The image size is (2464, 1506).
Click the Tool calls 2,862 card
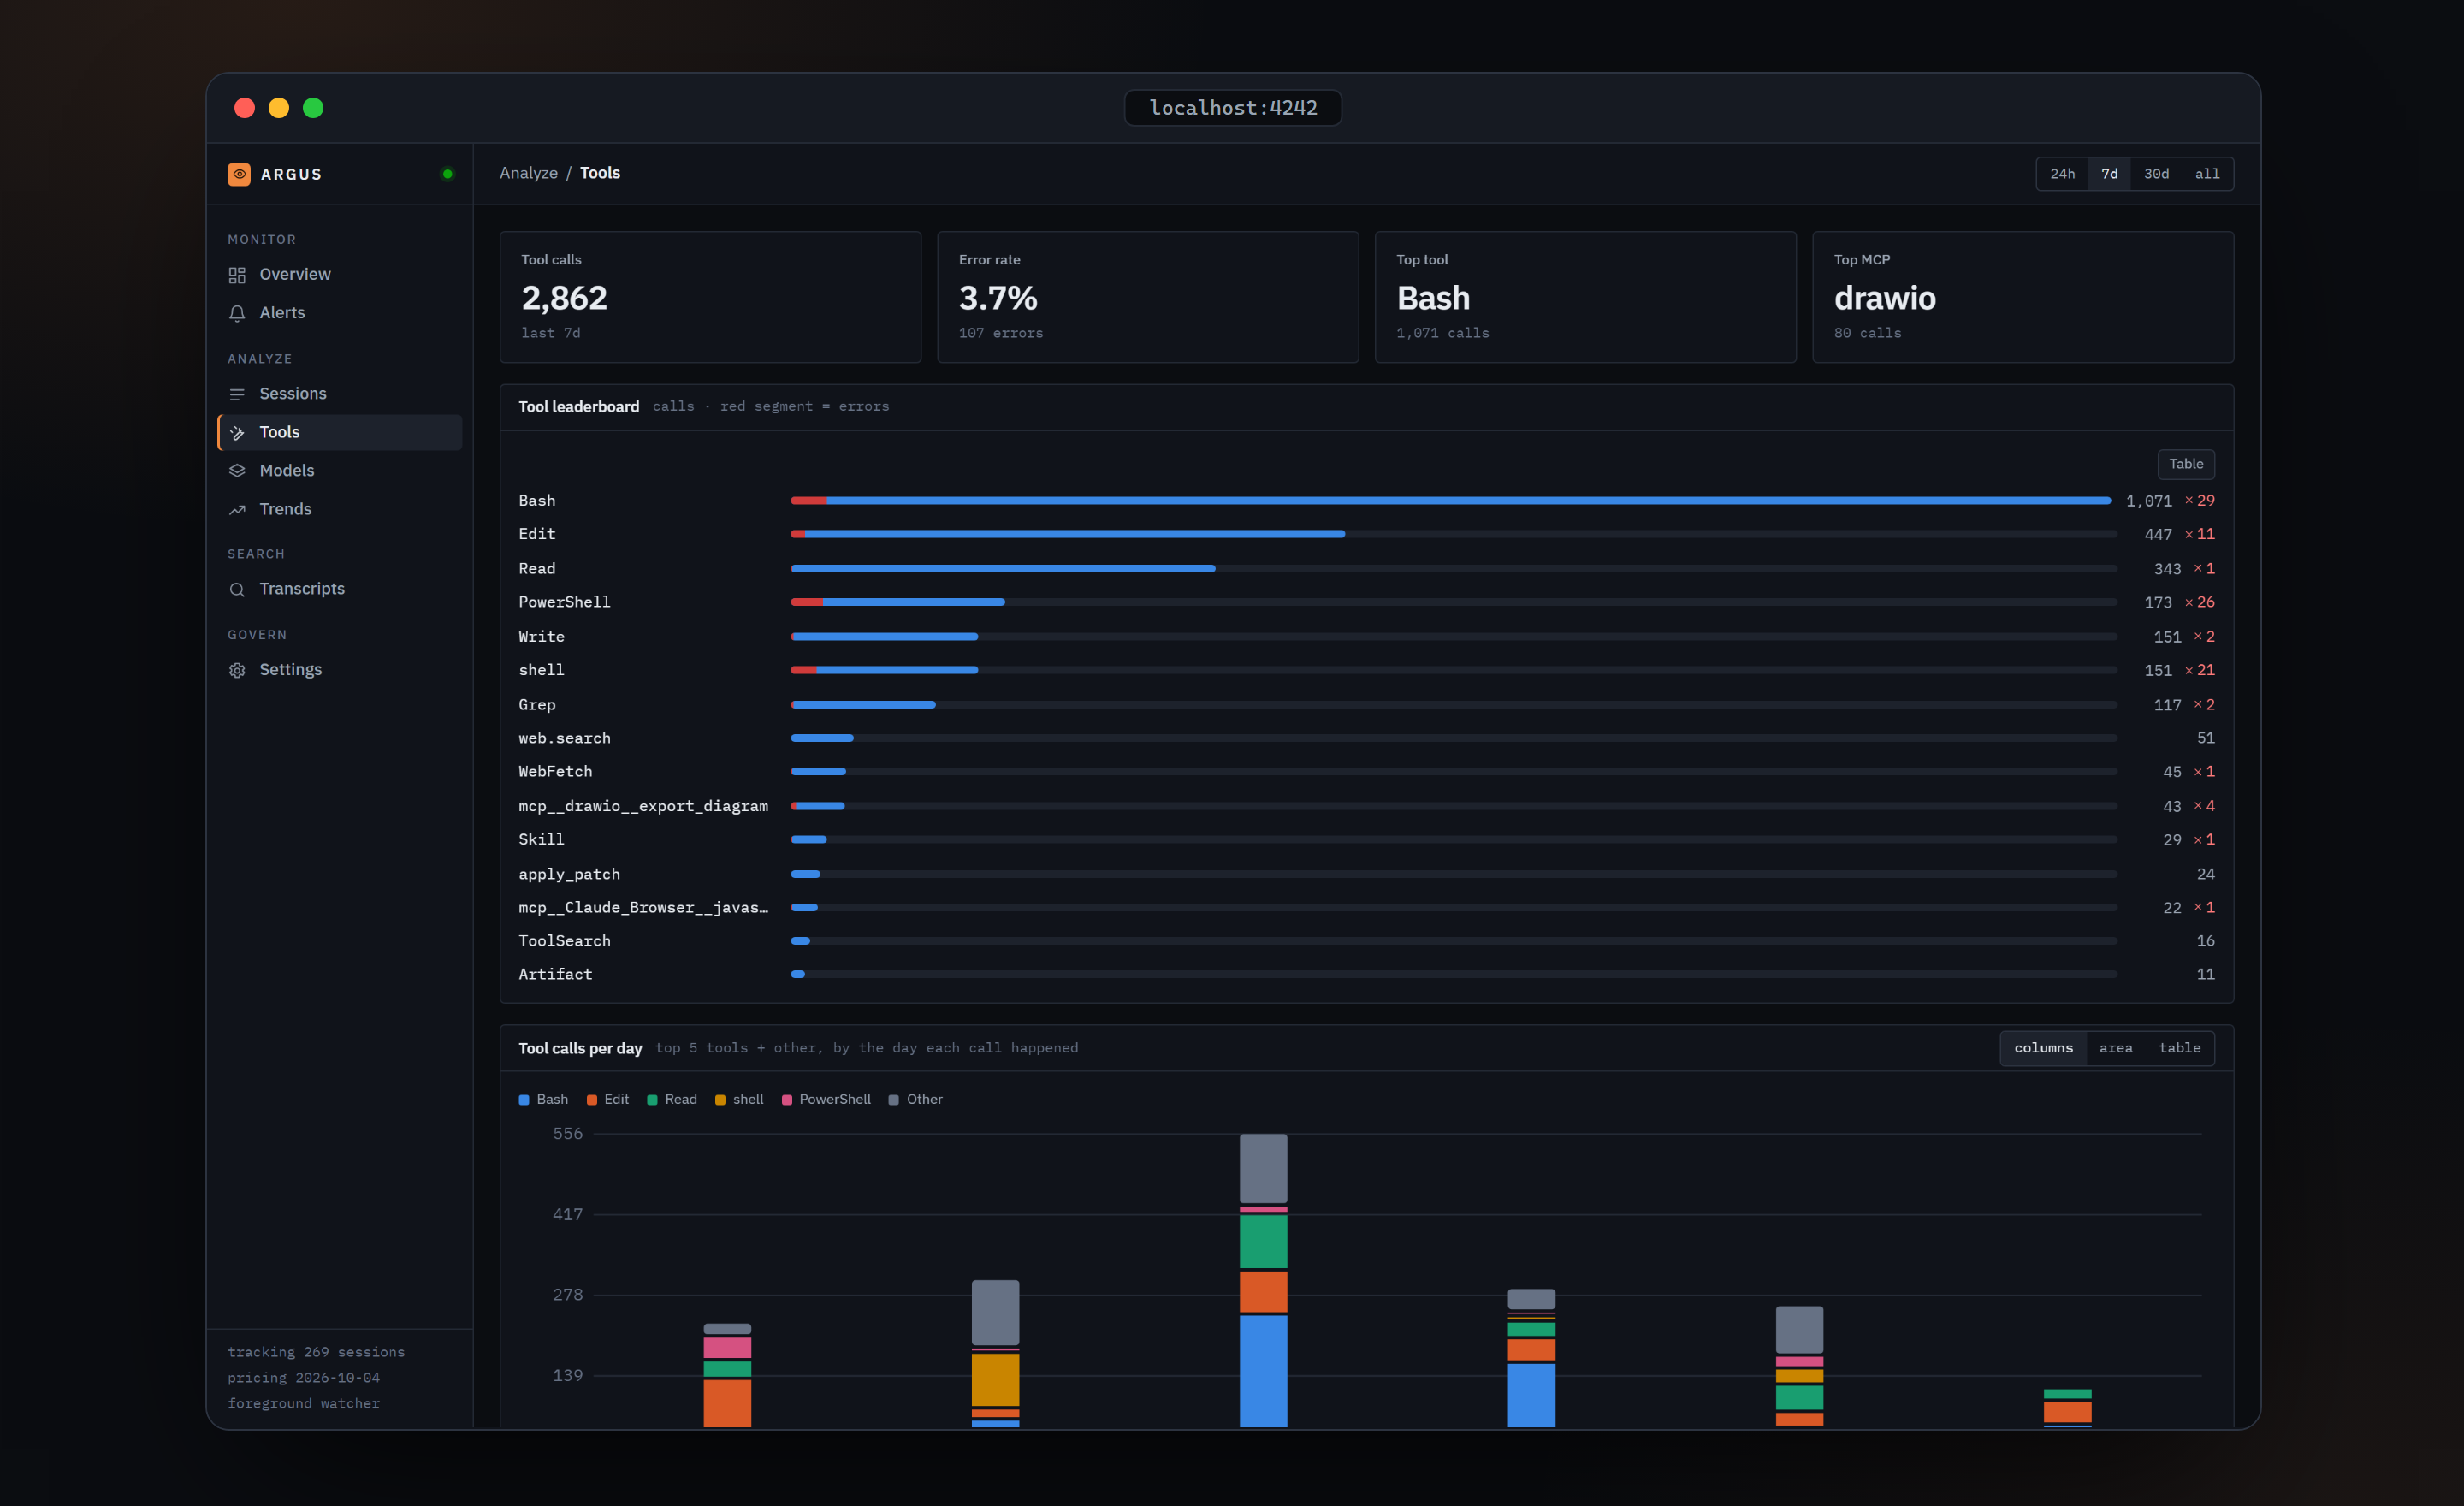(x=710, y=297)
